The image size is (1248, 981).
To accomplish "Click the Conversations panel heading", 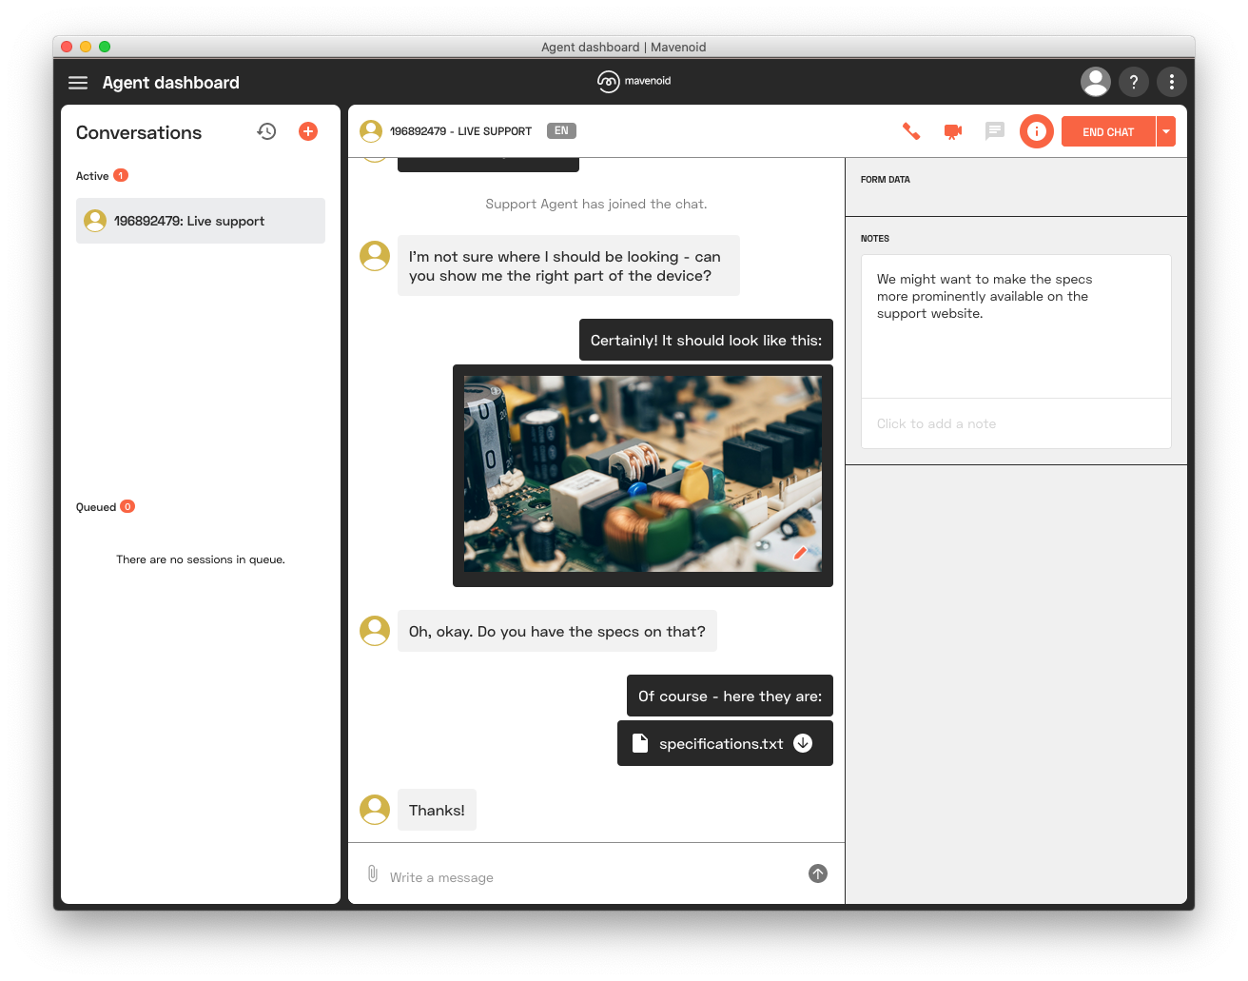I will pos(139,132).
